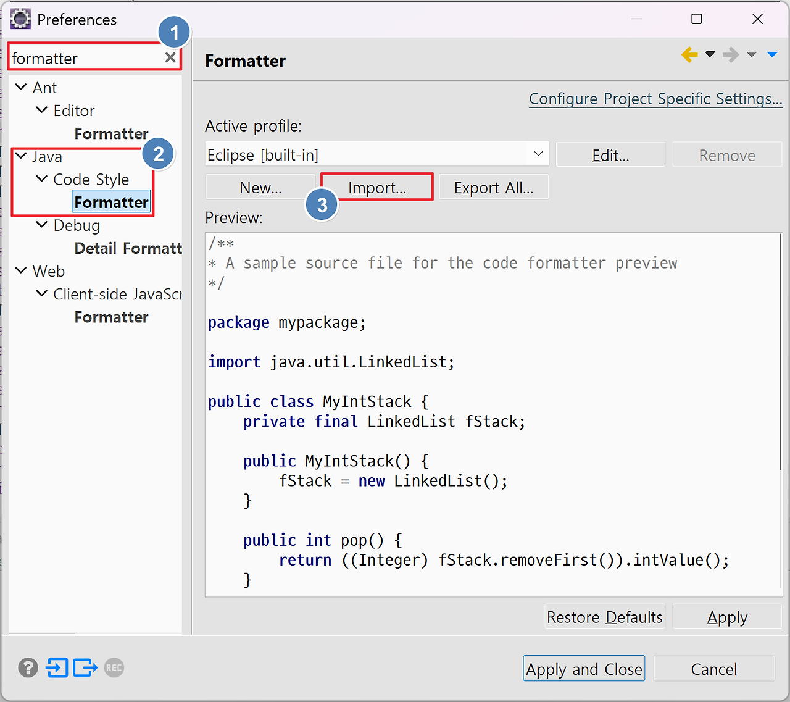Collapse the Java tree node

[20, 156]
